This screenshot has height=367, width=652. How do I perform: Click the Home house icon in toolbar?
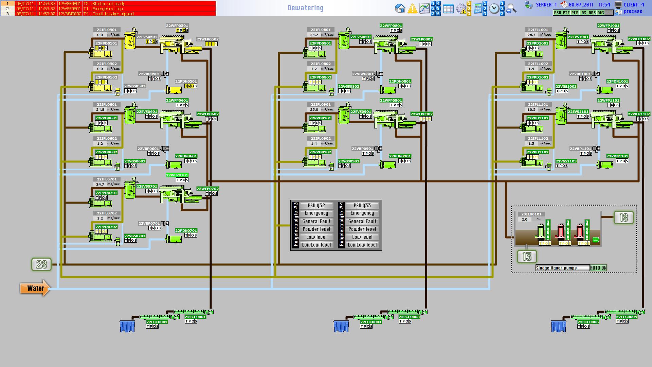point(400,8)
